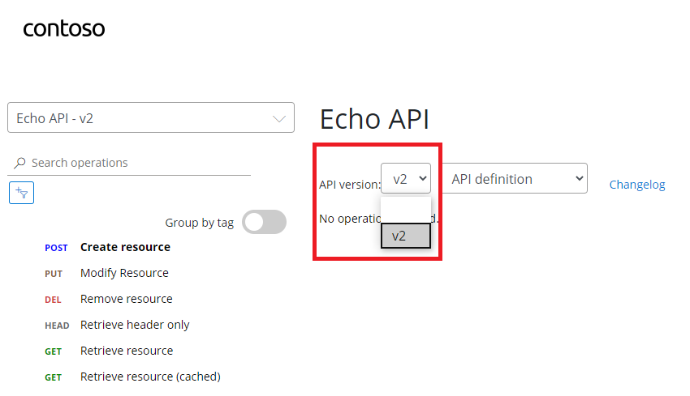Click the contoso logo

(64, 28)
